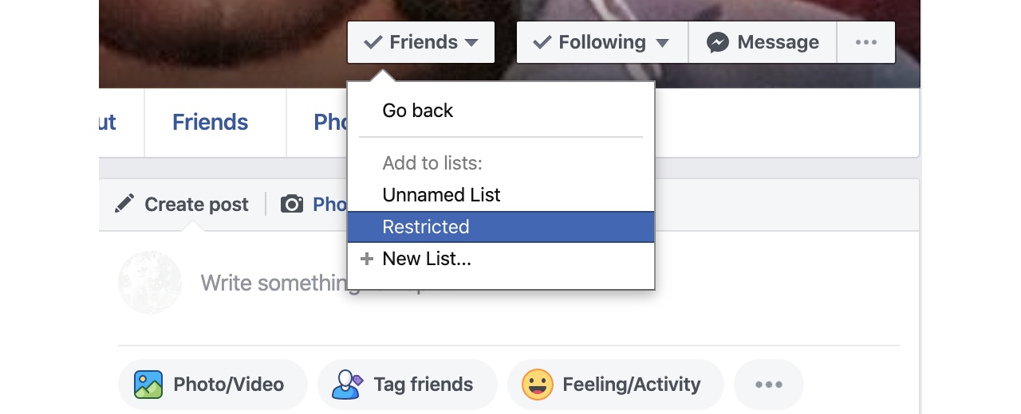The height and width of the screenshot is (414, 1021).
Task: Click the Messenger icon on Message button
Action: pos(718,42)
